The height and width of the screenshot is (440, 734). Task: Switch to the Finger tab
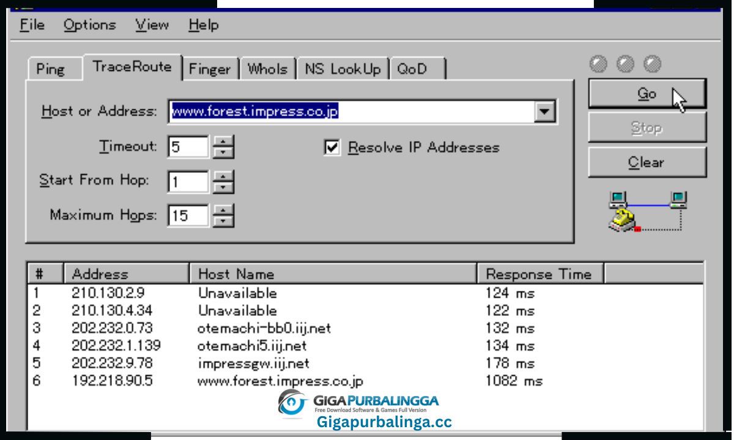click(210, 69)
